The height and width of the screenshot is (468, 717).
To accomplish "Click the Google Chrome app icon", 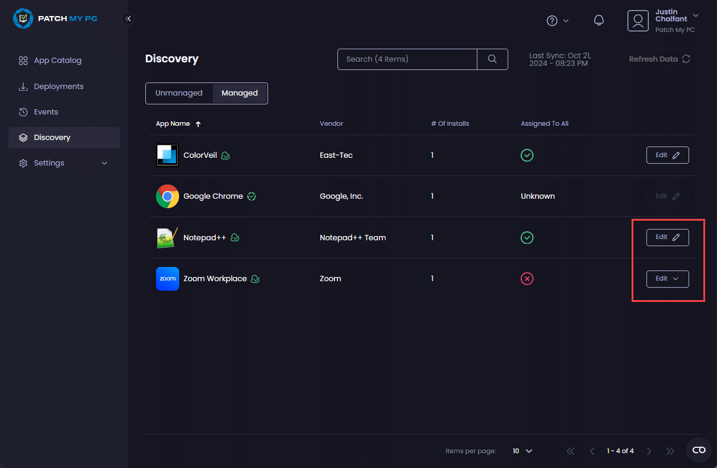I will pos(167,196).
